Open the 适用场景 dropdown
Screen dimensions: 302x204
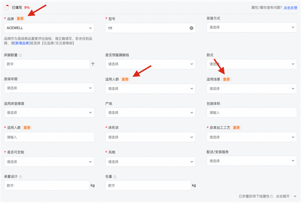[x=252, y=89]
